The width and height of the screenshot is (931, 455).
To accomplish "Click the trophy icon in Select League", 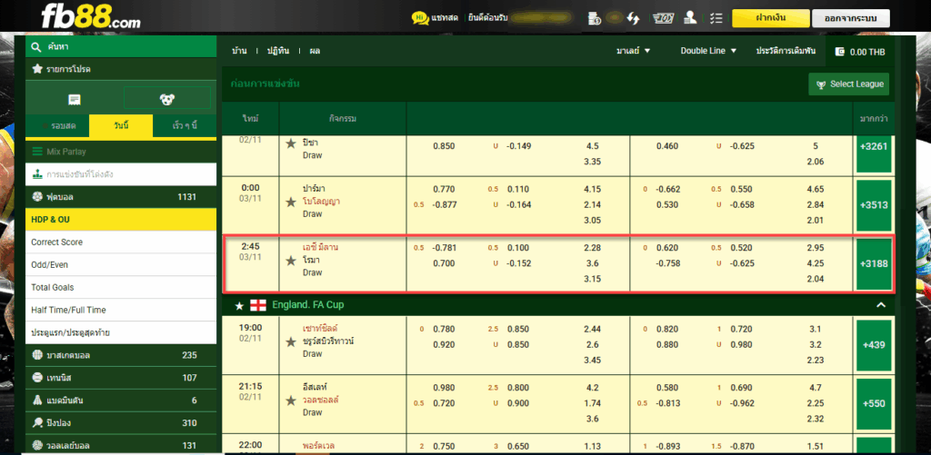I will pos(821,84).
